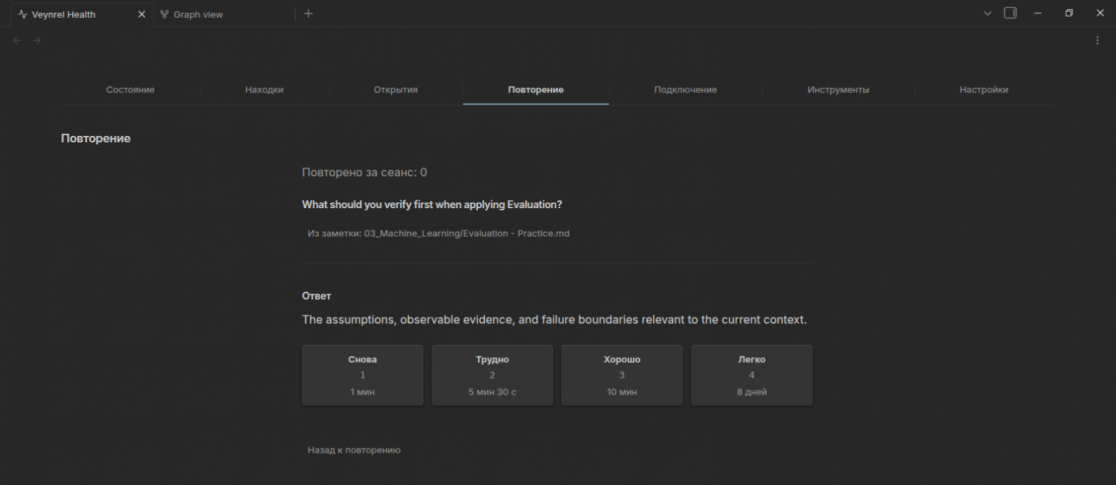
Task: Expand the tab list chevron in title bar
Action: point(989,14)
